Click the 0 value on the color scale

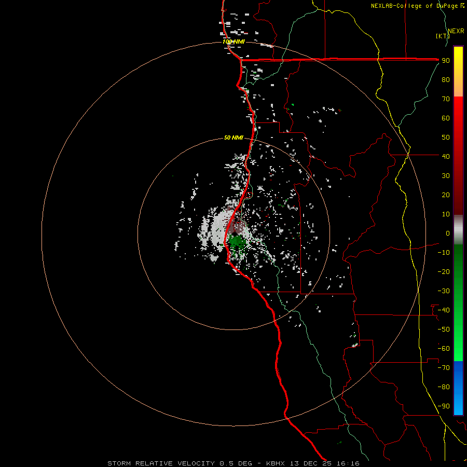click(x=448, y=233)
